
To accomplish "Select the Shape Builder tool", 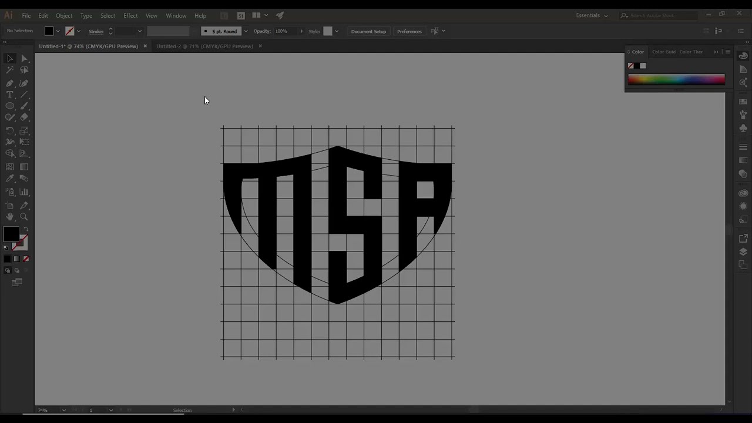I will tap(10, 153).
